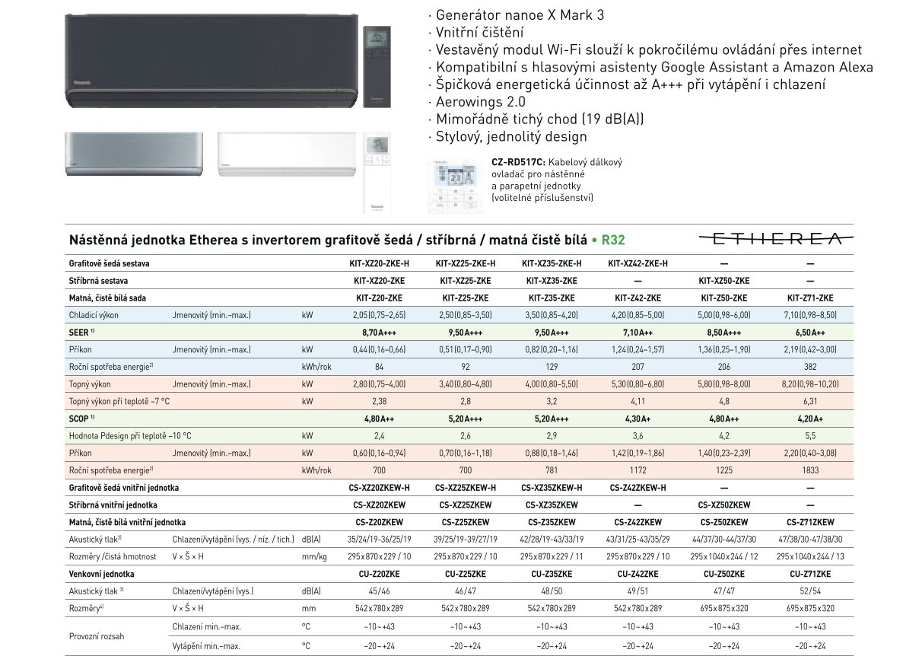Click the matte white Etherea unit image

pyautogui.click(x=287, y=154)
